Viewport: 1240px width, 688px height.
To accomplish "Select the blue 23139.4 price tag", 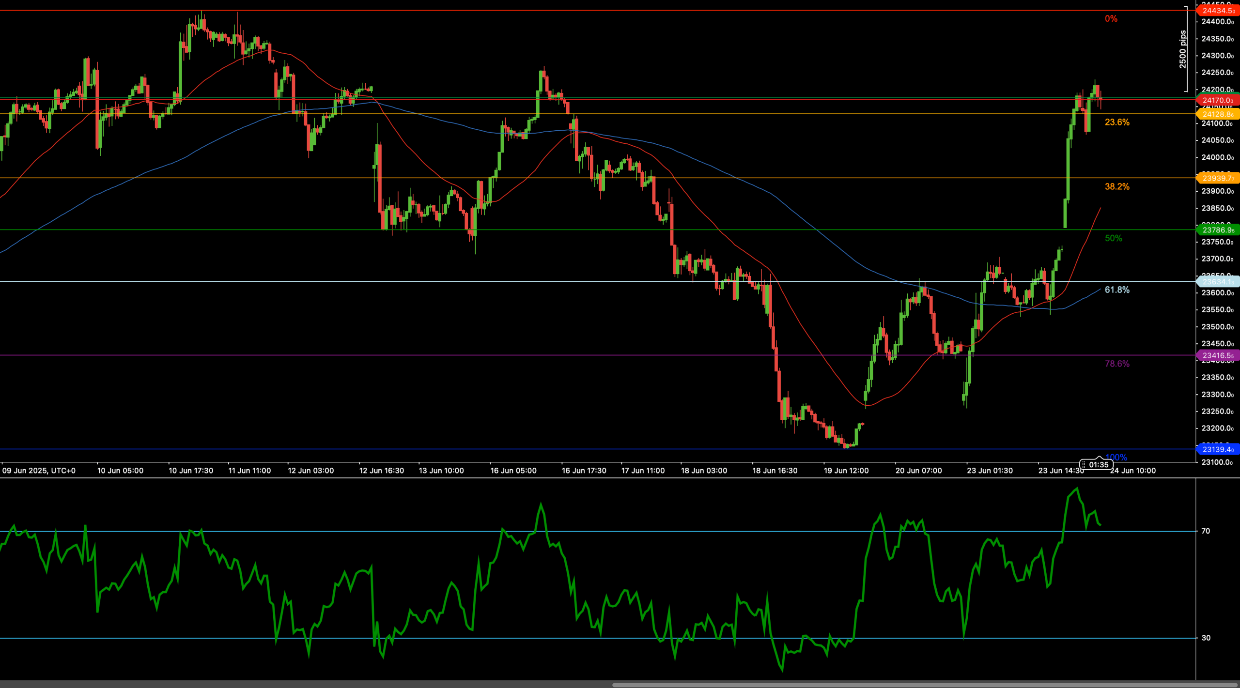I will pyautogui.click(x=1218, y=449).
